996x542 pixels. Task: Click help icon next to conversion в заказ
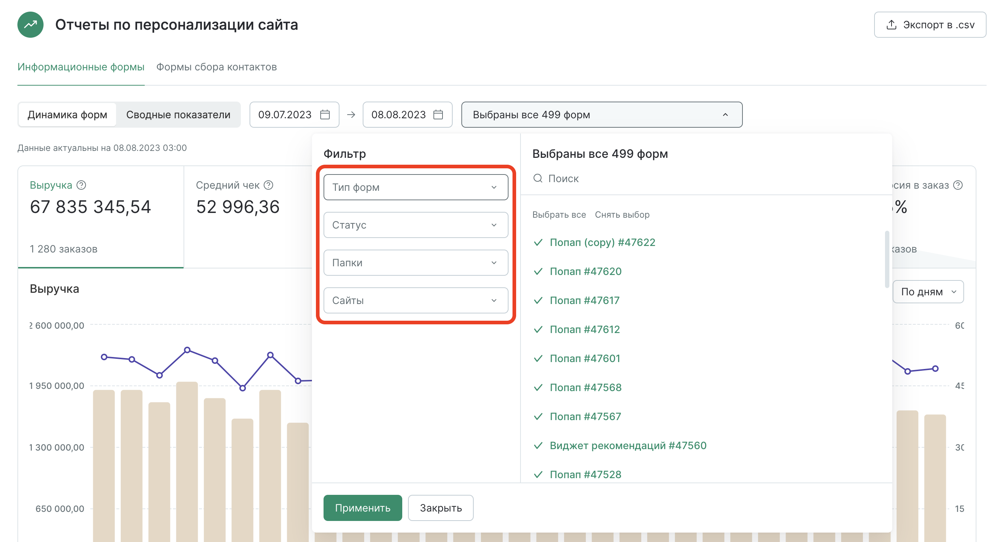pyautogui.click(x=958, y=185)
